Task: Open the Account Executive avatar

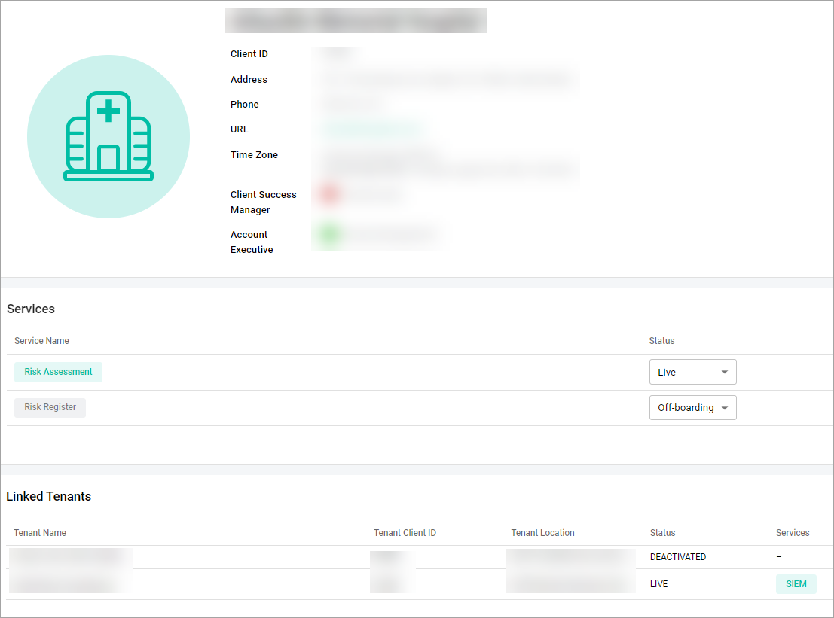Action: pos(328,234)
